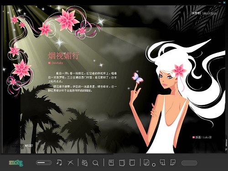Click the moly watermark on magazine page

pos(18,146)
